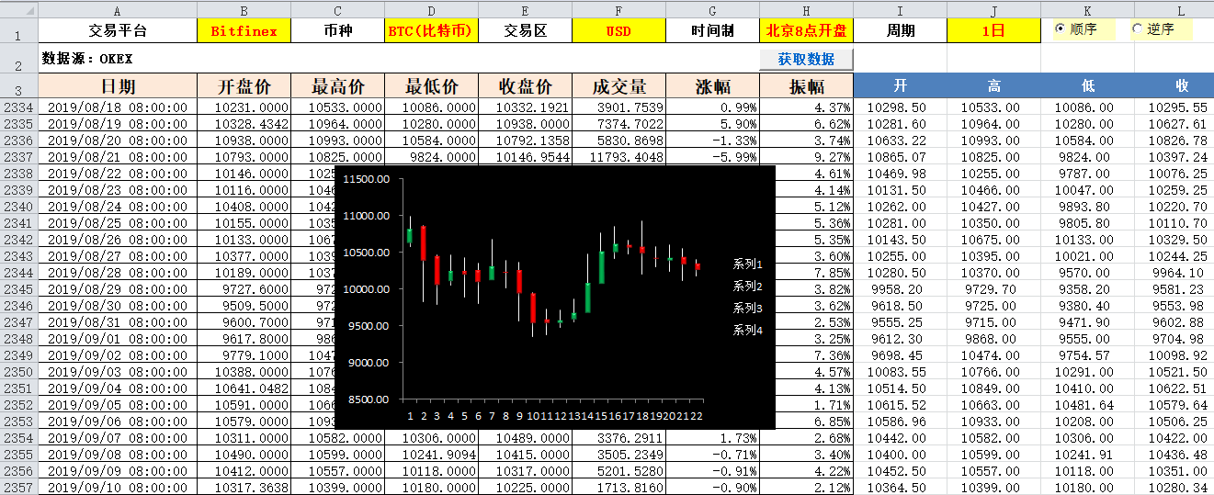This screenshot has width=1214, height=495.
Task: Click cell 9570.00 in the 低 column
Action: click(1087, 273)
